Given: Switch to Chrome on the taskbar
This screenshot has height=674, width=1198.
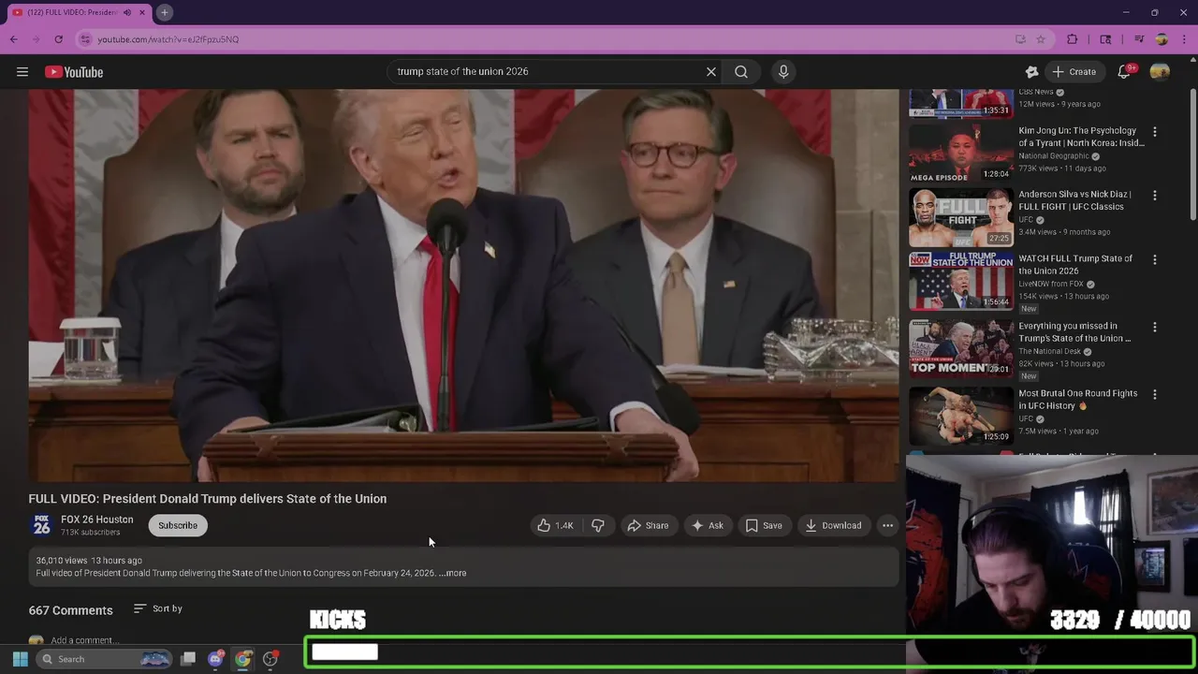Looking at the screenshot, I should (x=243, y=659).
